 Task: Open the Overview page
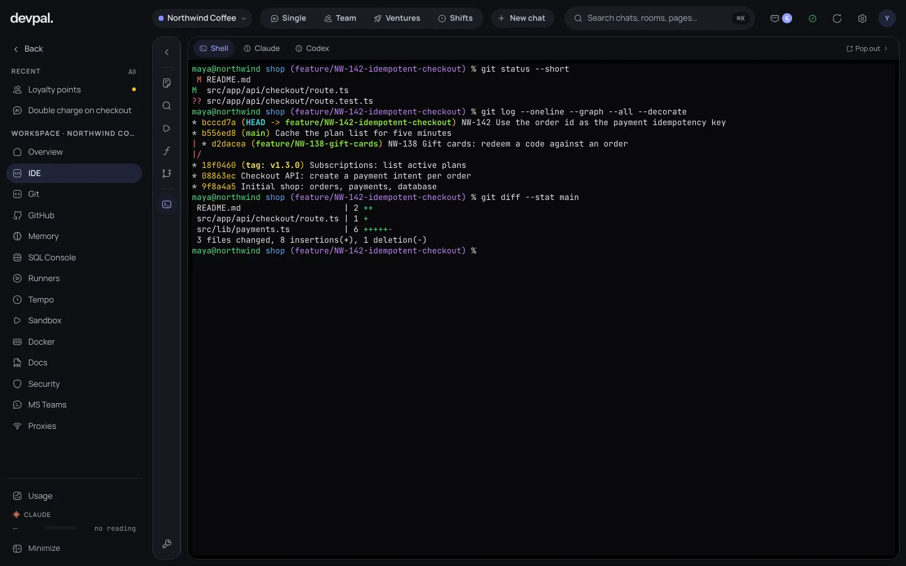tap(74, 152)
